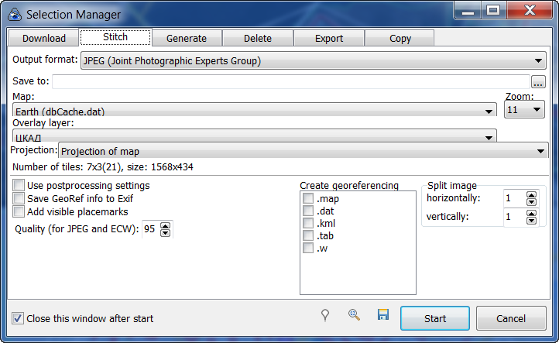Click the magnifier zoom-to-selection icon

(x=354, y=315)
